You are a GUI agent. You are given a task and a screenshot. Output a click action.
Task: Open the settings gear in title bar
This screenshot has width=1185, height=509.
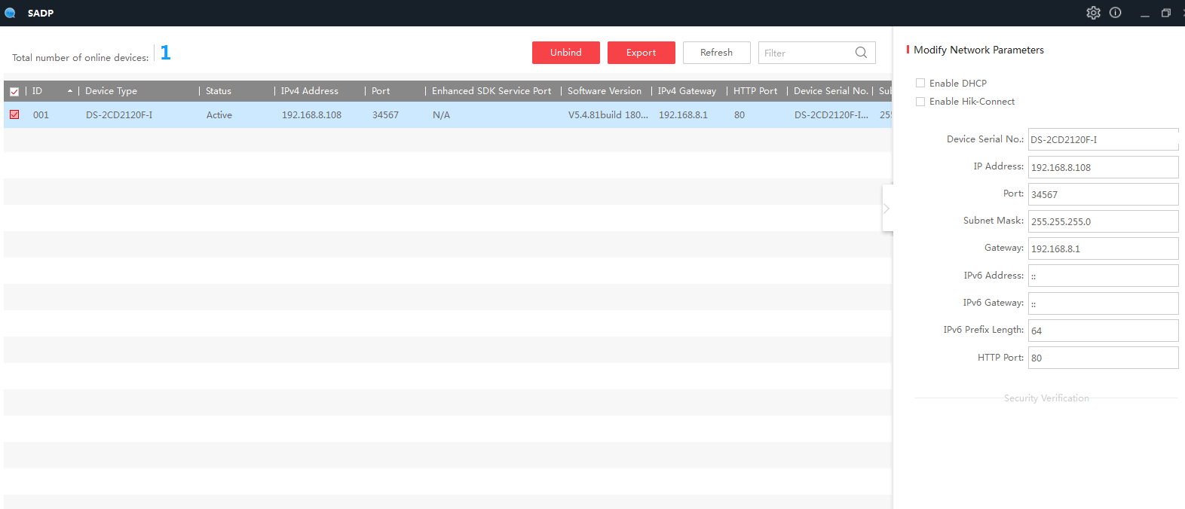1093,13
